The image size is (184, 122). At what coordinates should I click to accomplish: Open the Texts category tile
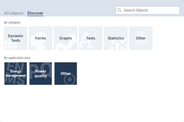(91, 38)
